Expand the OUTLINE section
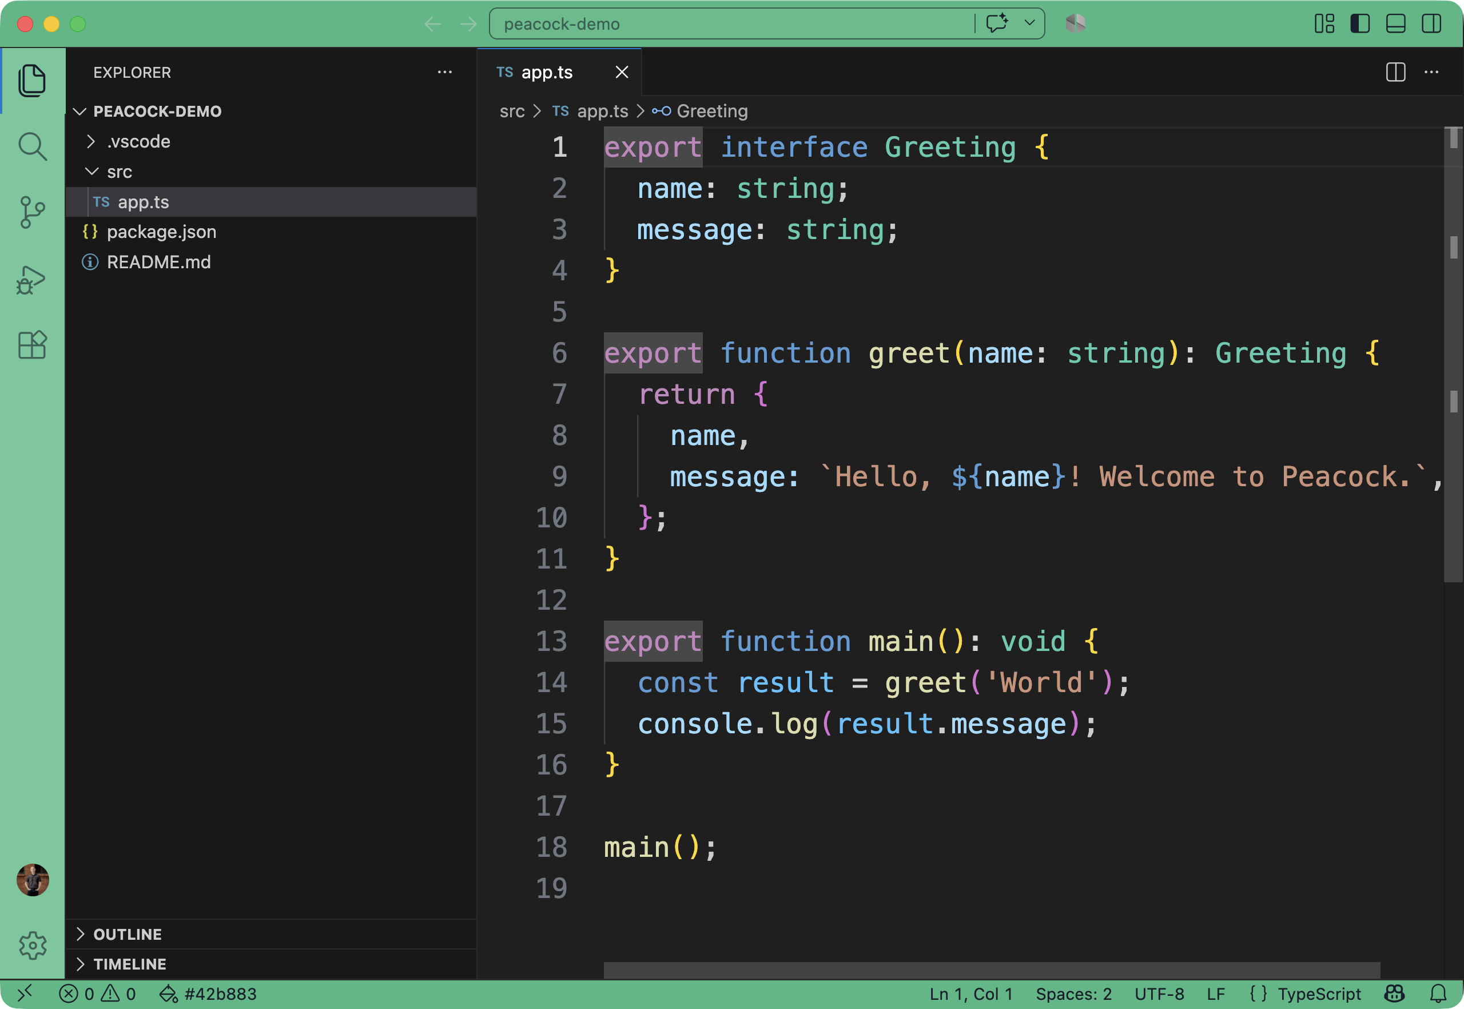Screen dimensions: 1464x1009 [x=271, y=933]
